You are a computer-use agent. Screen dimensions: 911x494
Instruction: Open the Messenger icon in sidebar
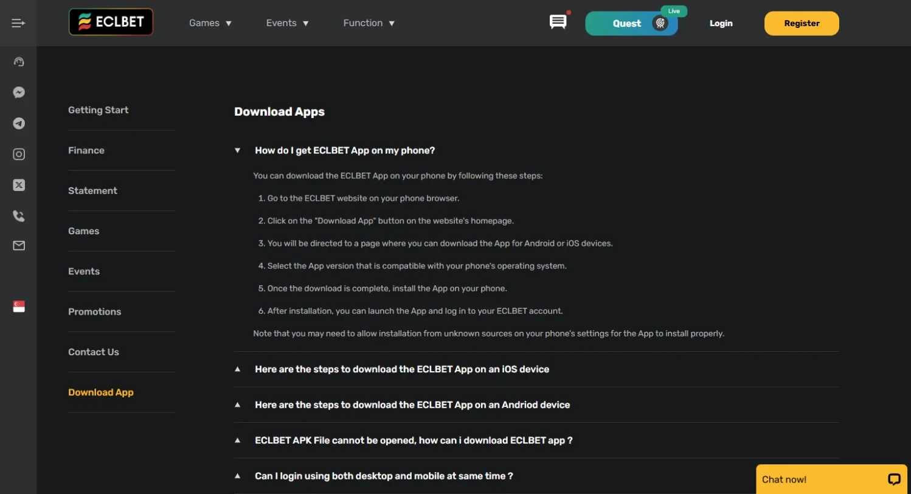click(19, 92)
